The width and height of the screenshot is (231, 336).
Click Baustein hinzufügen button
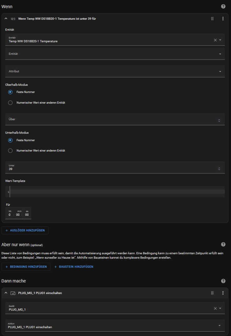pyautogui.click(x=74, y=267)
